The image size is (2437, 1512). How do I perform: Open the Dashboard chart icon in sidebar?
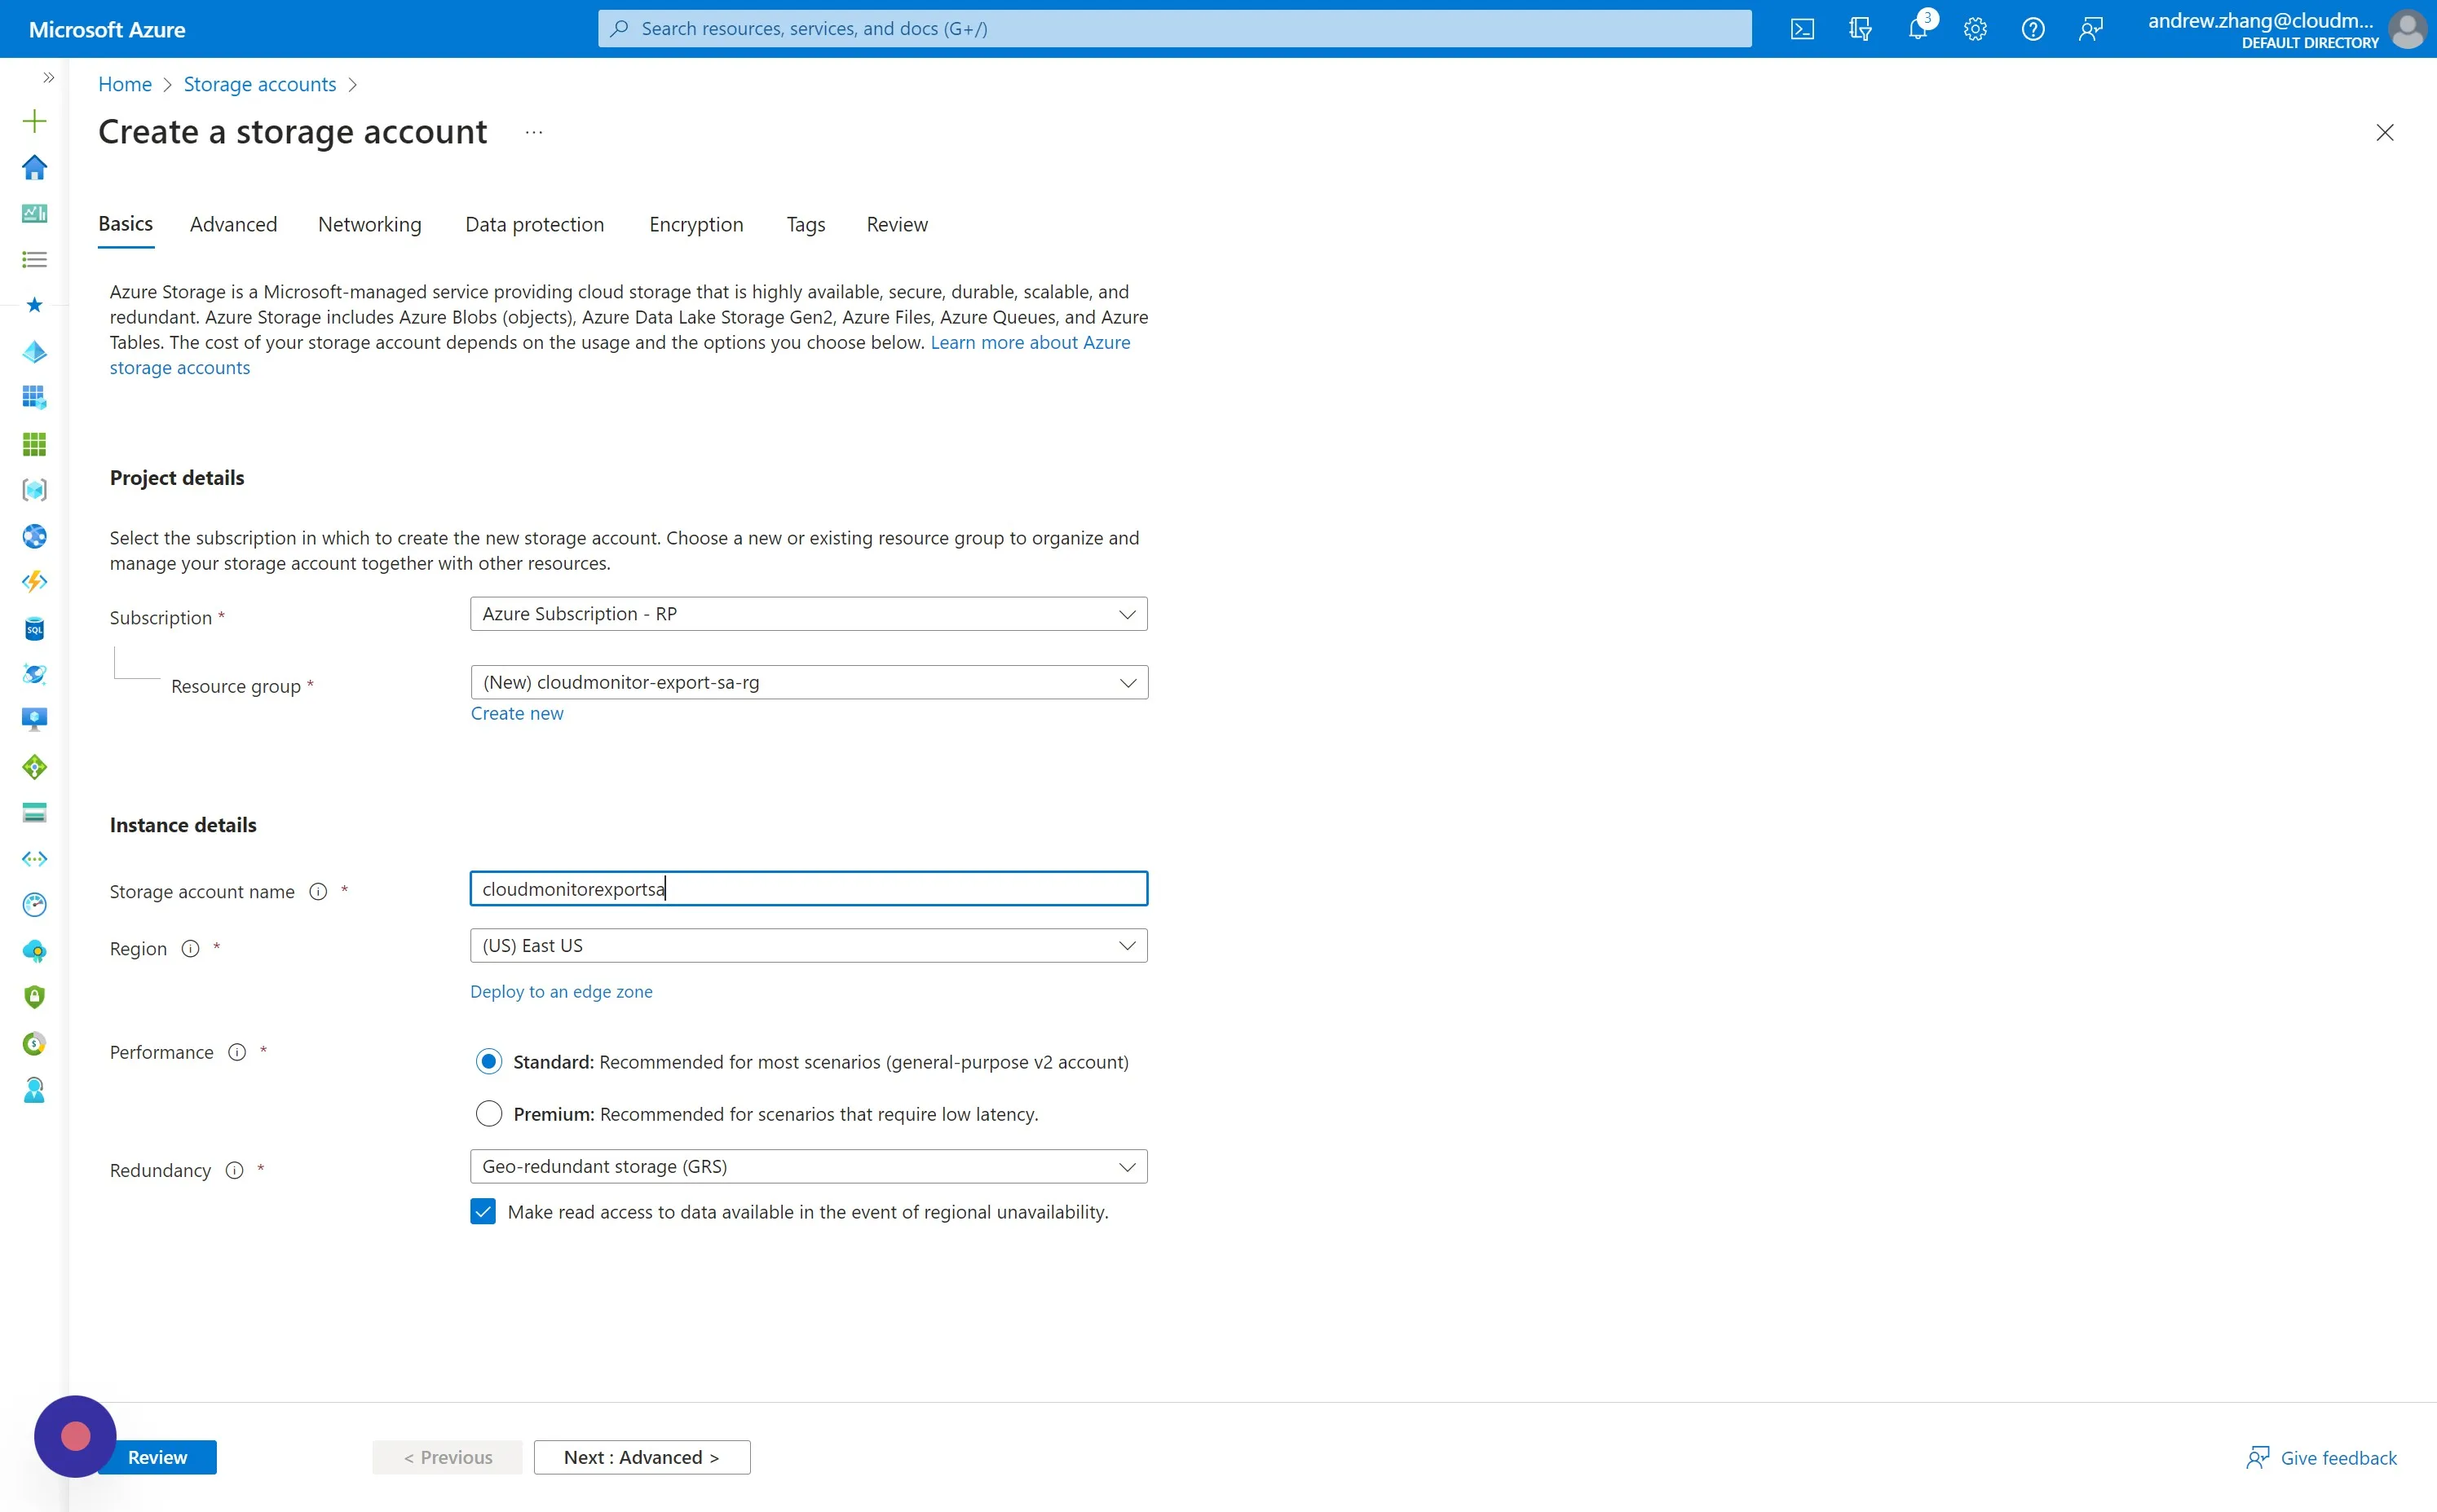[x=34, y=213]
